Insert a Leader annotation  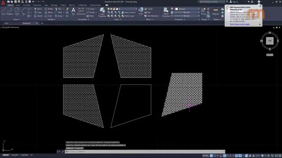(x=91, y=12)
